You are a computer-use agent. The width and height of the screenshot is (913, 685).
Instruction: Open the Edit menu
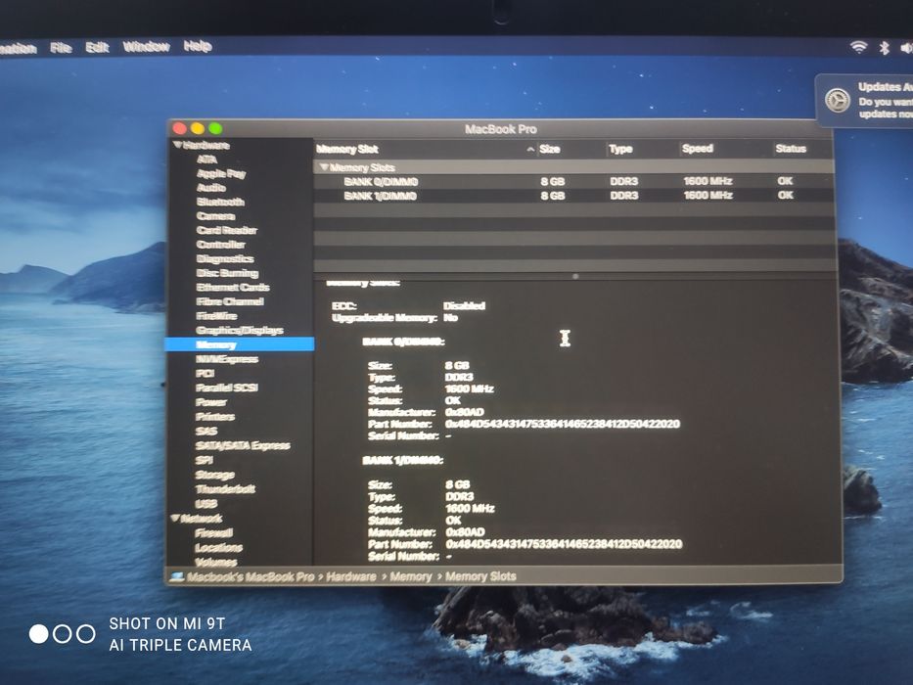97,47
